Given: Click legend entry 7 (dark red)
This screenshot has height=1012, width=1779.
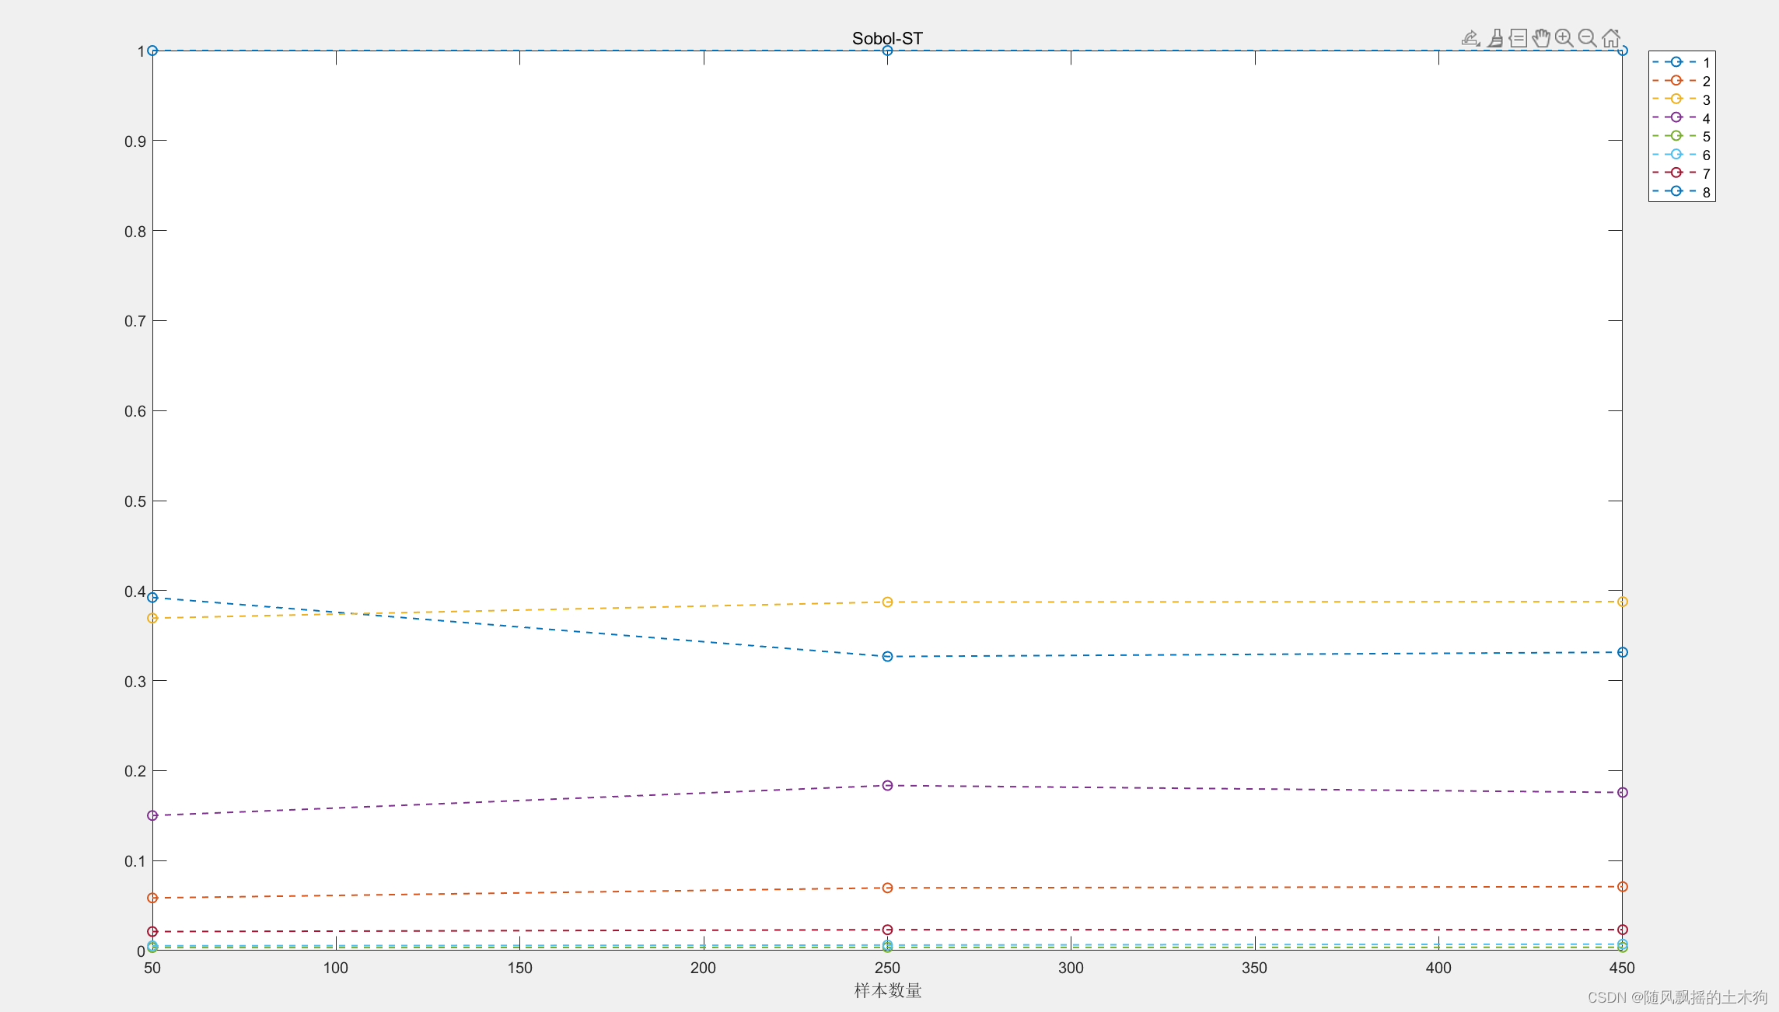Looking at the screenshot, I should click(1681, 173).
